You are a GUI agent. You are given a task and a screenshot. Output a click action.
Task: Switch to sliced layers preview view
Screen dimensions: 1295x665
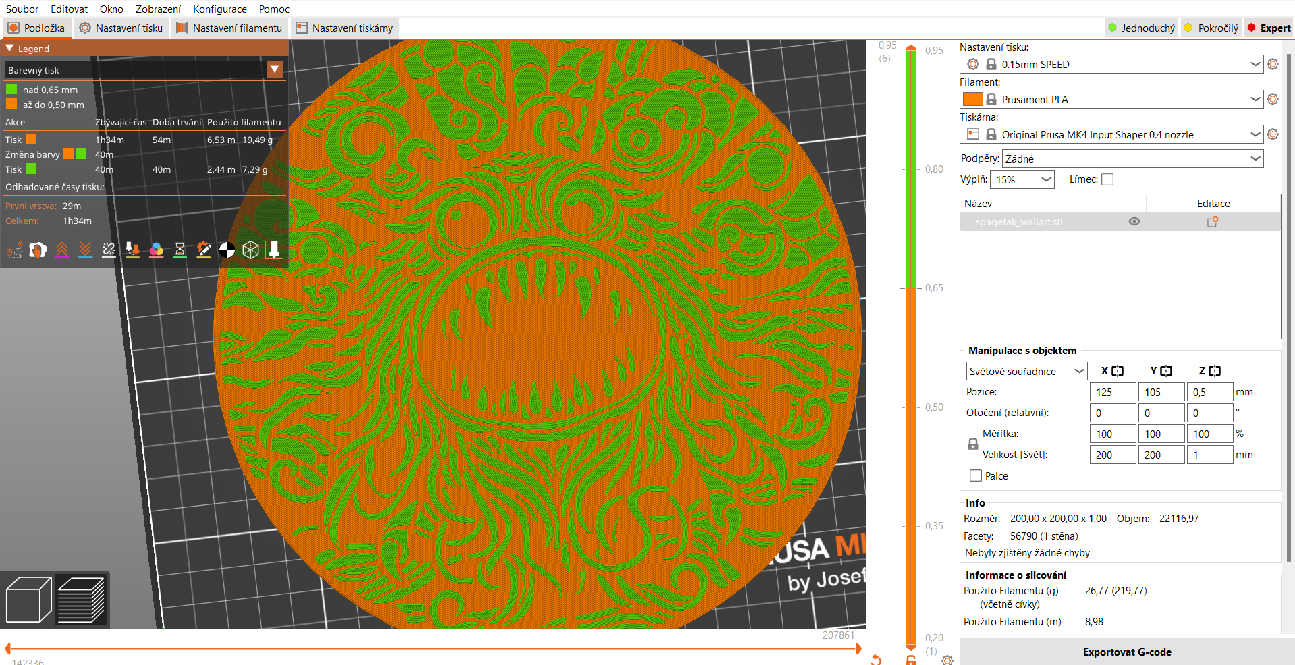click(81, 600)
